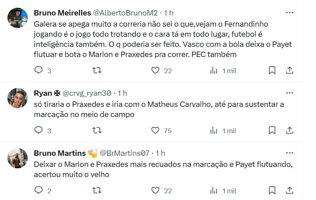
Task: Share Bruno Meirelles' tweet
Action: pos(289,70)
